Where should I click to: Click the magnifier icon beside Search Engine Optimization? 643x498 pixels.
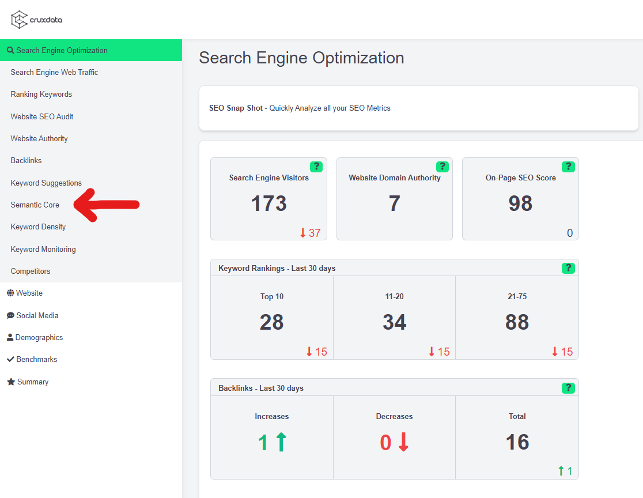point(10,50)
